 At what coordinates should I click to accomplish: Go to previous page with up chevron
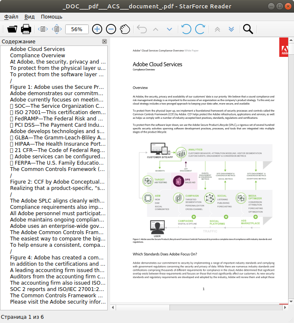click(x=156, y=29)
